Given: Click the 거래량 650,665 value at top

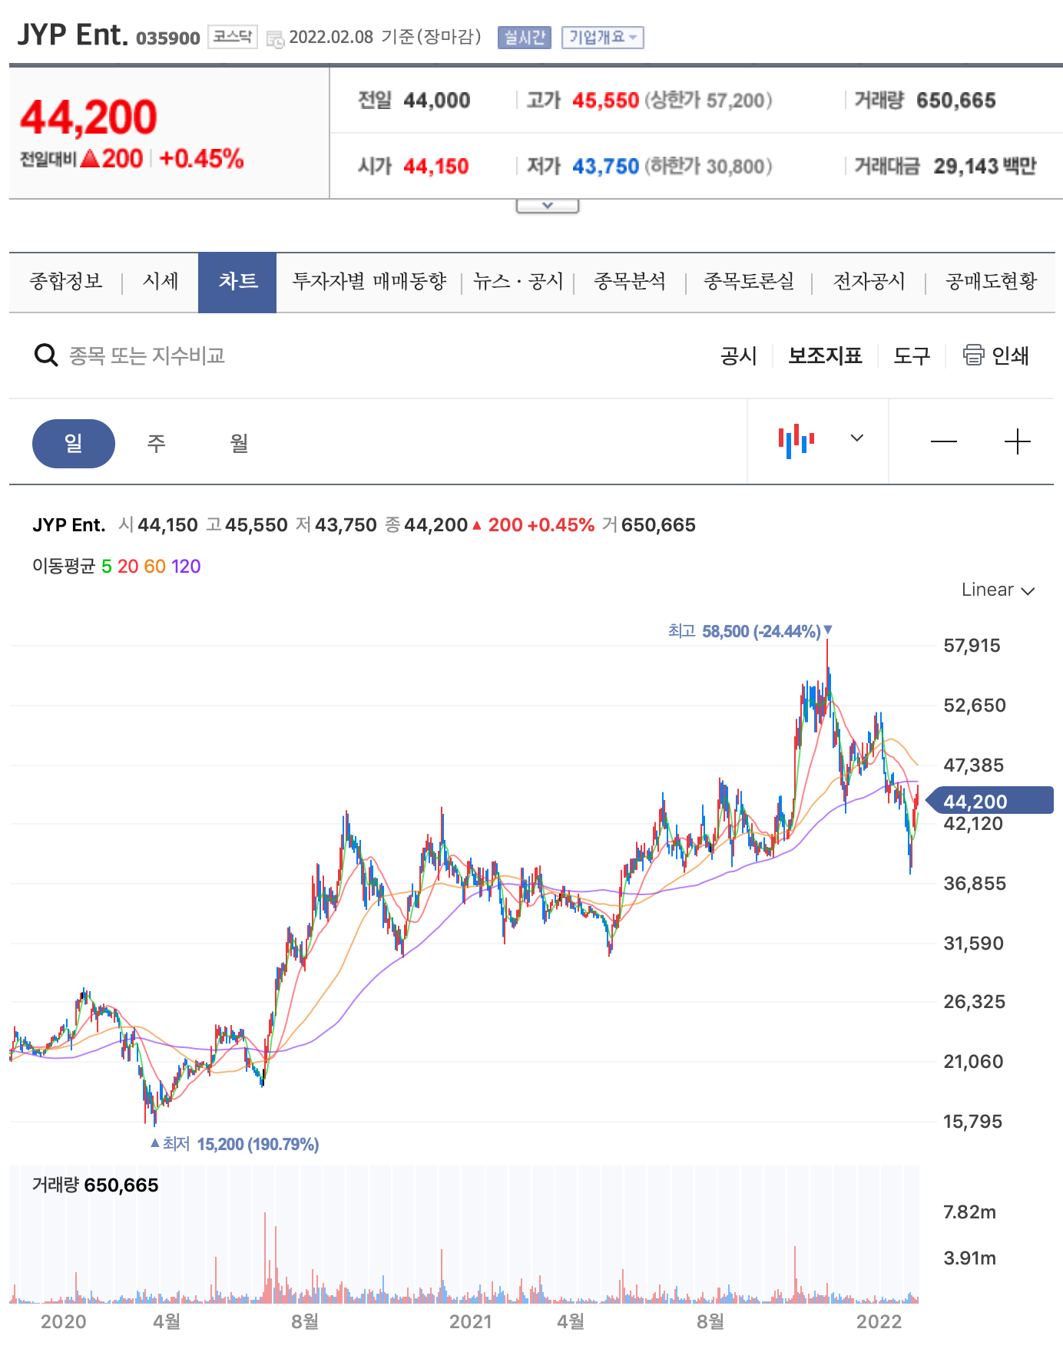Looking at the screenshot, I should point(955,101).
